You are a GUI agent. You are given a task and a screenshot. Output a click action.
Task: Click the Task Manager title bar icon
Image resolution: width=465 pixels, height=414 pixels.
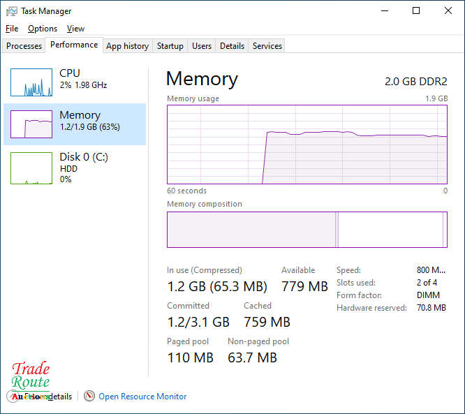coord(10,11)
